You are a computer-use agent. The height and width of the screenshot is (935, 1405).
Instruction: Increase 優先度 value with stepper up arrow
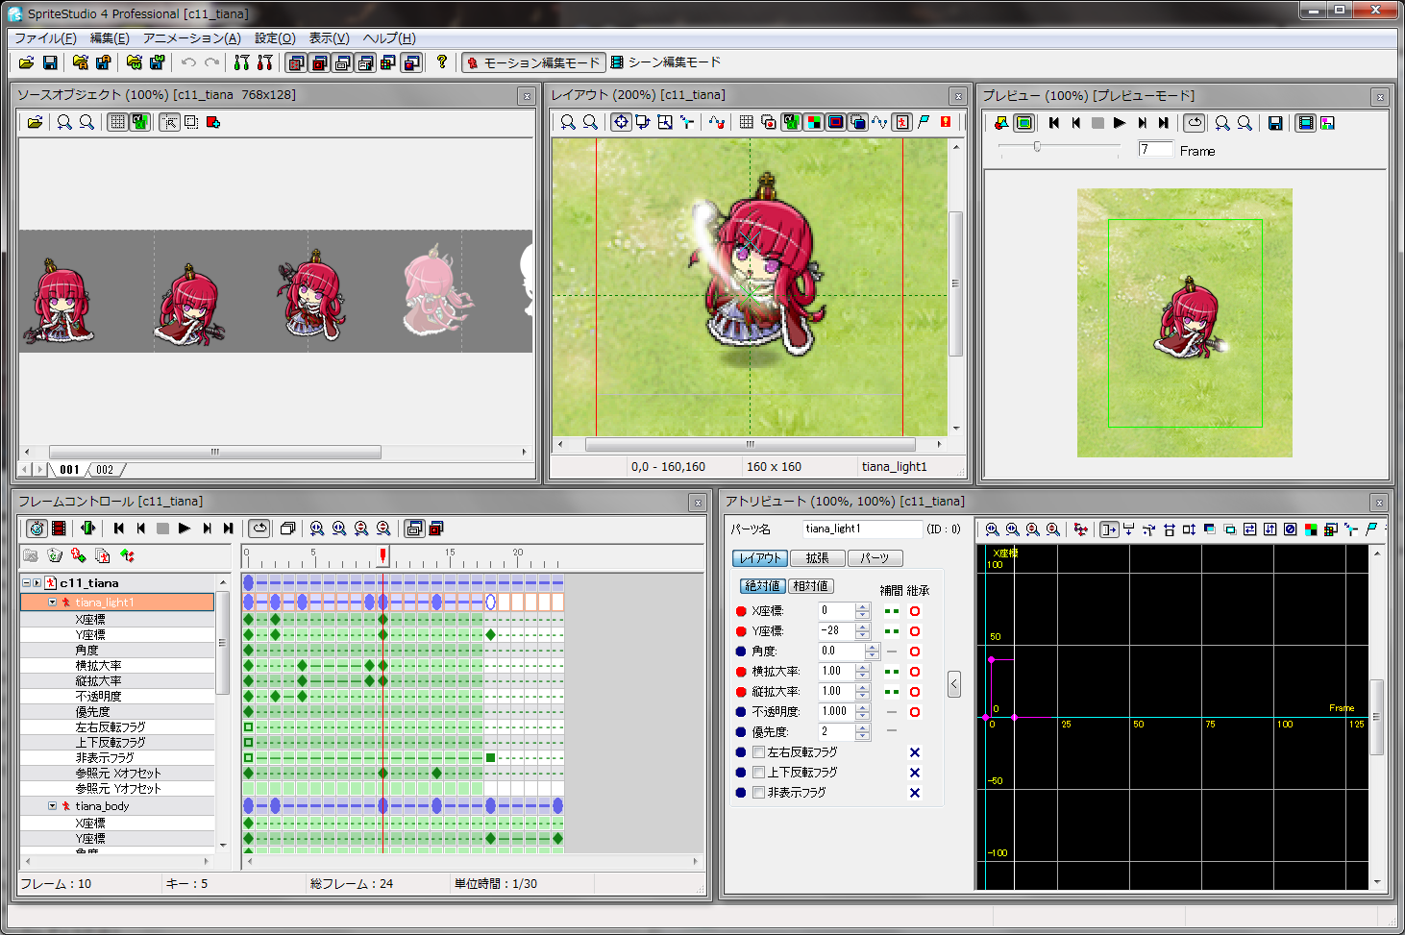point(862,727)
